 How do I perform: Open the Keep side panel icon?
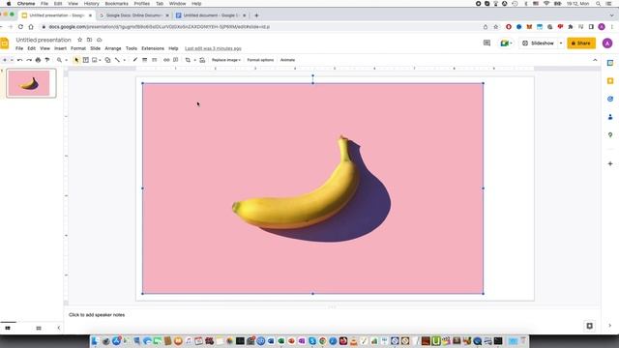[610, 81]
